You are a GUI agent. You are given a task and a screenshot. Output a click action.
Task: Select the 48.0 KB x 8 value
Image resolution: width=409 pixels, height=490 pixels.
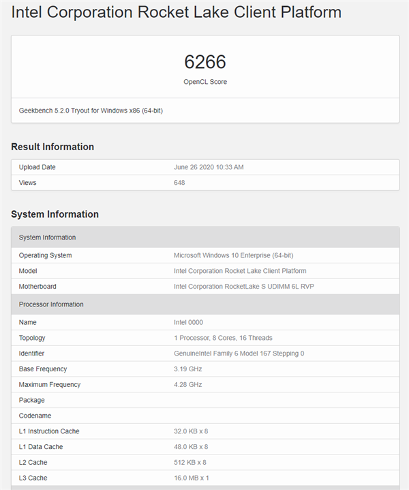pyautogui.click(x=191, y=447)
